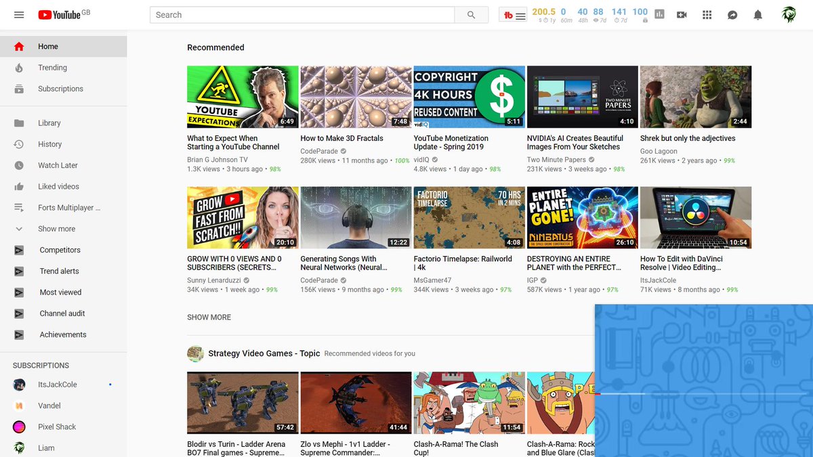Play Clash-A-Rama The Clash Cup thumbnail

click(x=470, y=403)
